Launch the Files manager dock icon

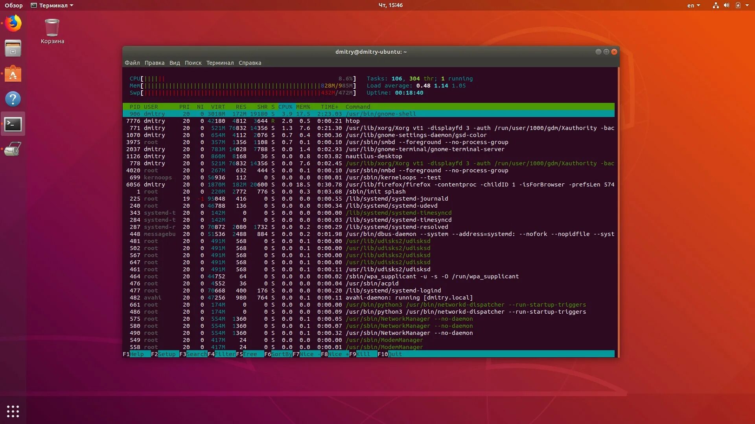(13, 48)
